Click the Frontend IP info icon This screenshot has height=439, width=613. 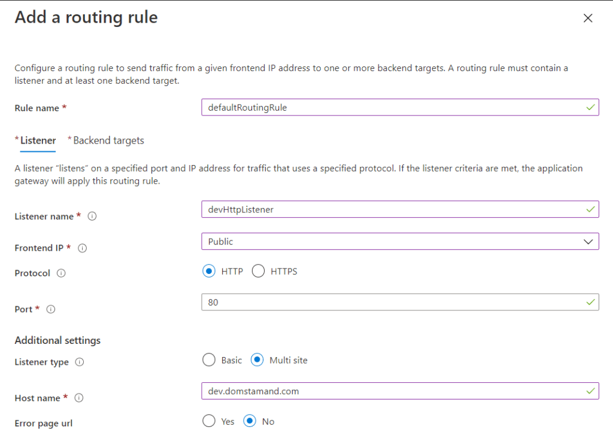(x=82, y=248)
